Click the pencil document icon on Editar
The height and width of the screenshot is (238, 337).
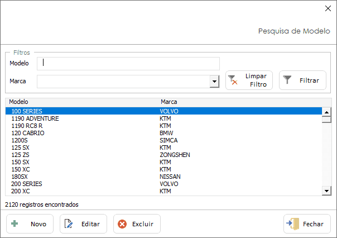click(69, 223)
